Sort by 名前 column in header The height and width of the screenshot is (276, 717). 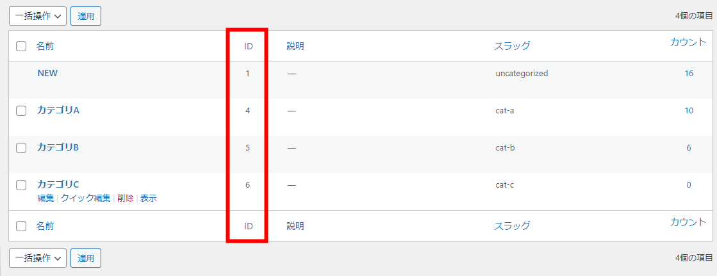45,45
